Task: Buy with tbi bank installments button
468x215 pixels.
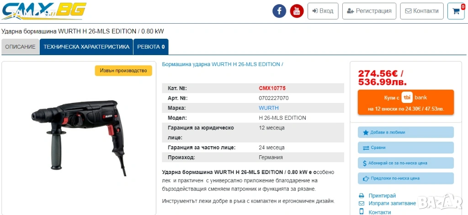Action: point(405,103)
